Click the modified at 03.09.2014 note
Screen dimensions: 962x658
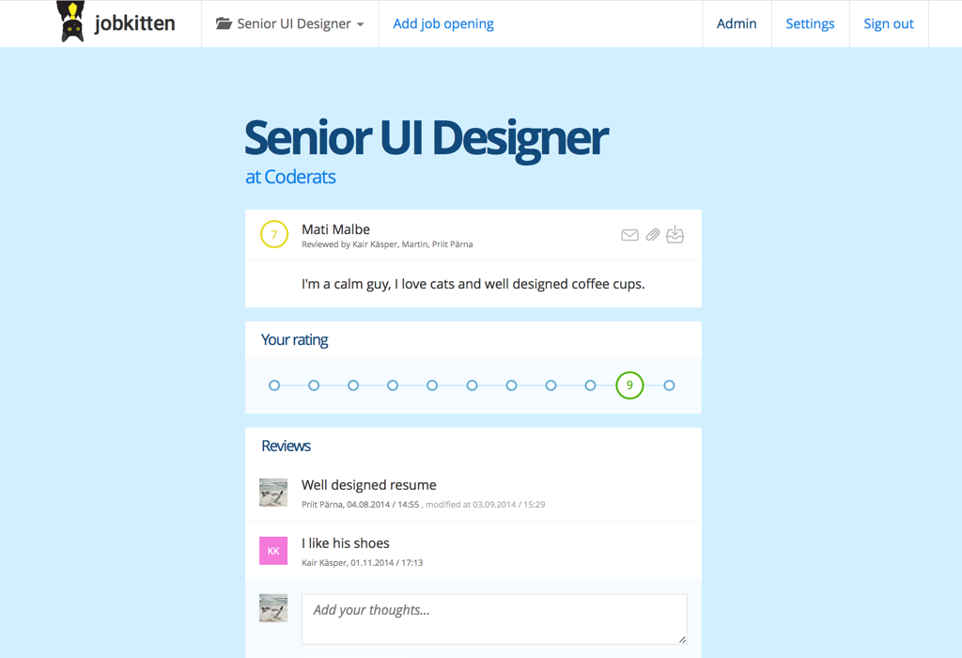pos(486,505)
